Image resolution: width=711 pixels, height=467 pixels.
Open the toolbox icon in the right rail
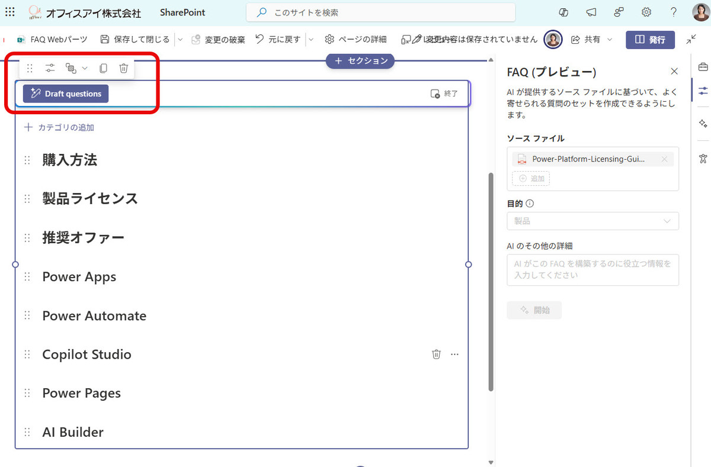[x=703, y=66]
